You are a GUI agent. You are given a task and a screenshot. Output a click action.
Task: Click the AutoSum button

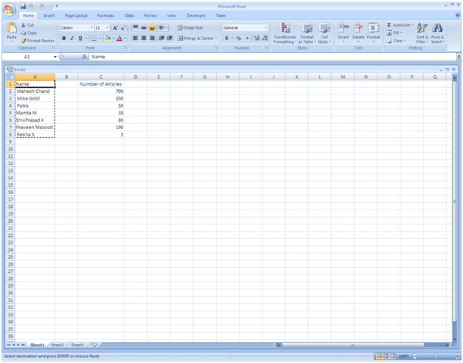pos(399,24)
